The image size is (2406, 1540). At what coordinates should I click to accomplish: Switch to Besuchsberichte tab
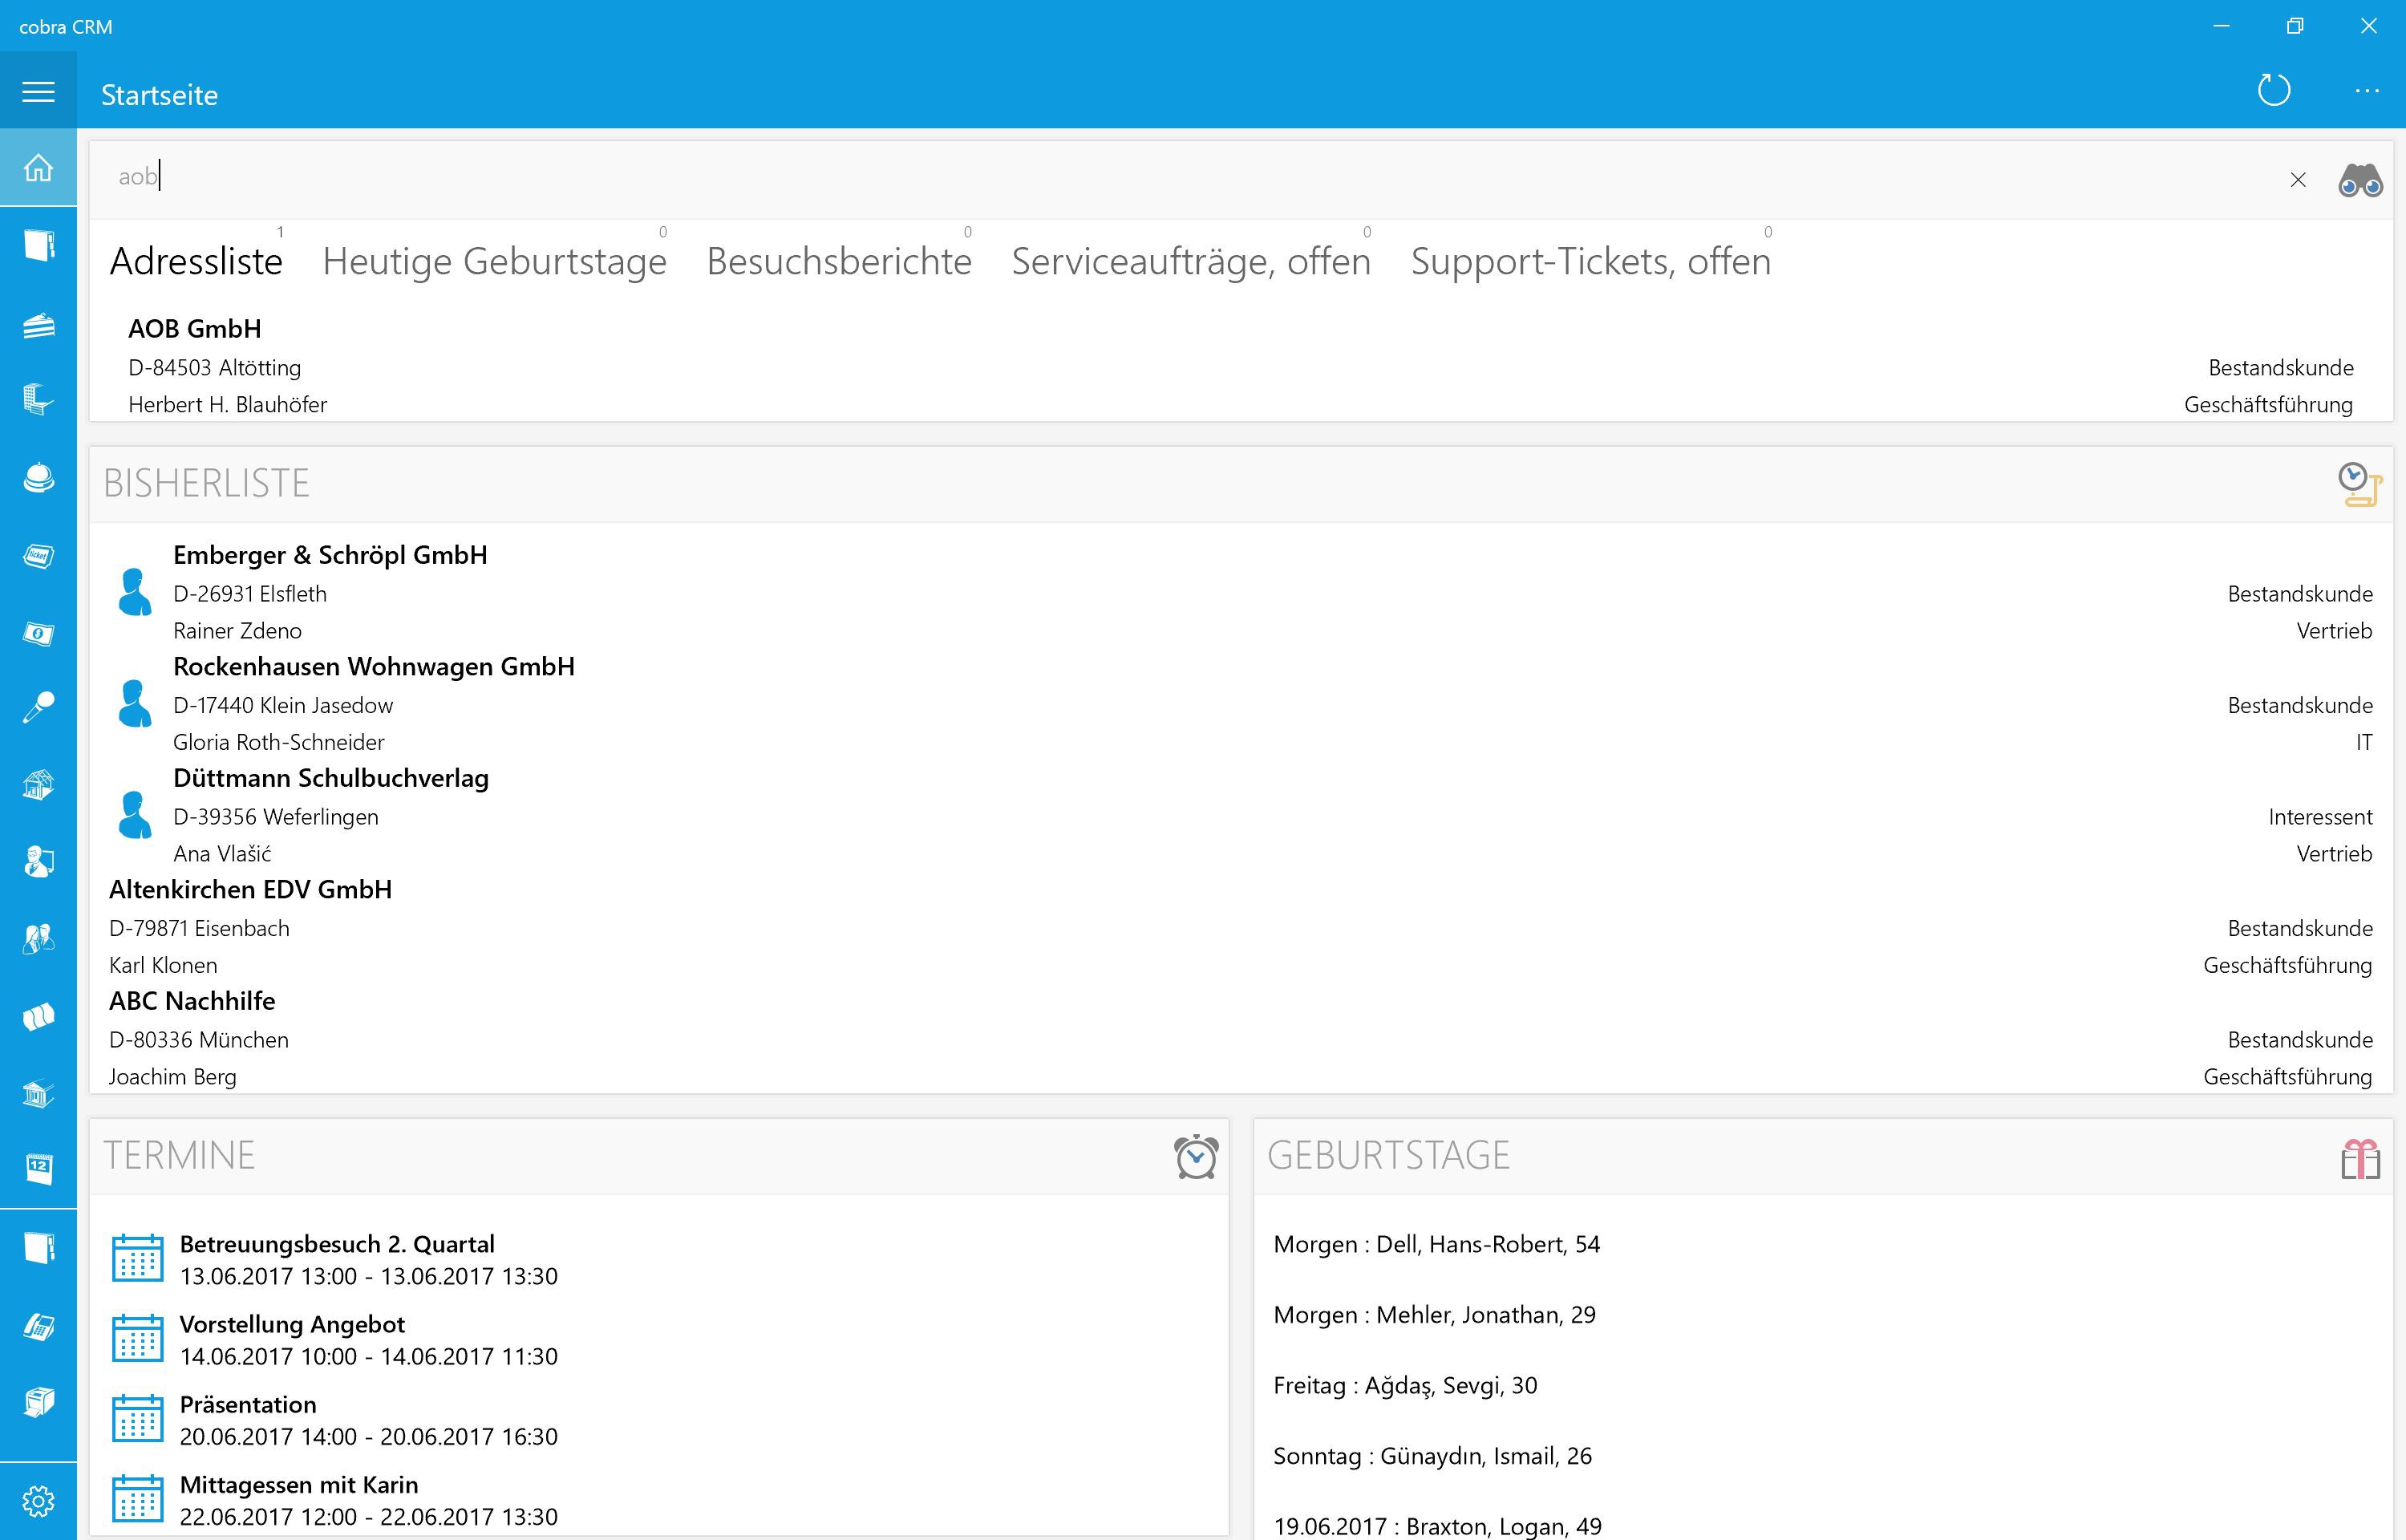pos(839,262)
